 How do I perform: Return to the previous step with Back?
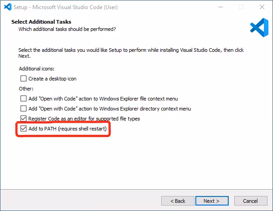pos(178,201)
